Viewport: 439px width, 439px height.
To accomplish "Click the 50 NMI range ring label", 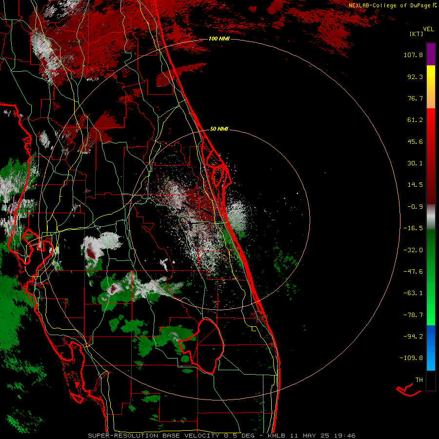I will [219, 129].
